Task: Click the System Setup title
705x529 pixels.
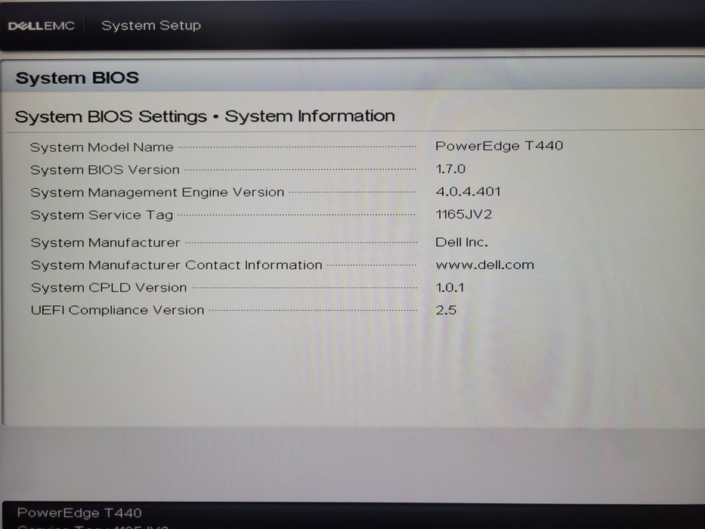Action: [151, 26]
